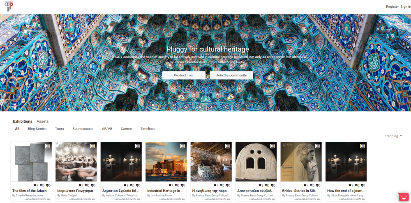Click comment icon on Brides. Stories in Silk card

pos(311,185)
